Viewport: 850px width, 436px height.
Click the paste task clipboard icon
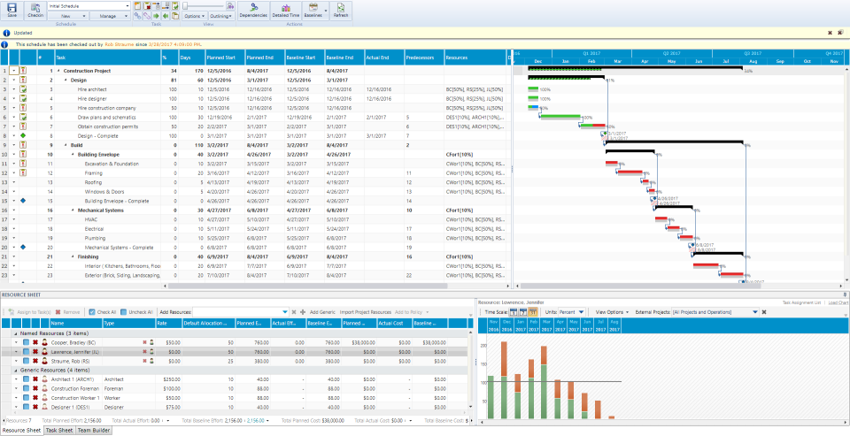tap(175, 16)
